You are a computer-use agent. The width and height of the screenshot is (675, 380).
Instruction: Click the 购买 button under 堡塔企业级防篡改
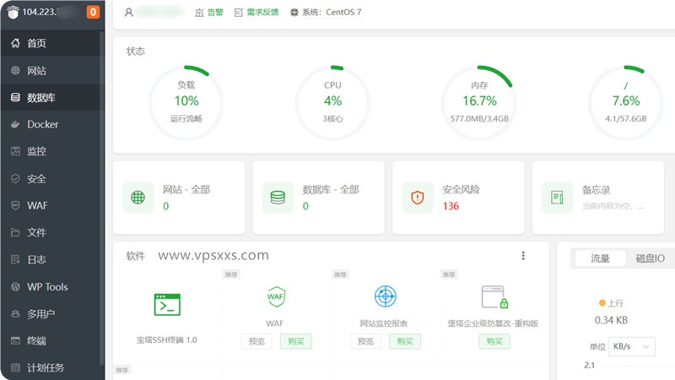494,341
